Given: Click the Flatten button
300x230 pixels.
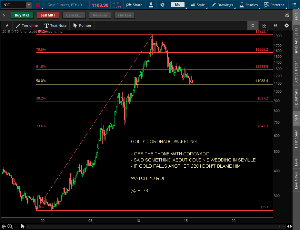Looking at the screenshot, I should click(125, 15).
